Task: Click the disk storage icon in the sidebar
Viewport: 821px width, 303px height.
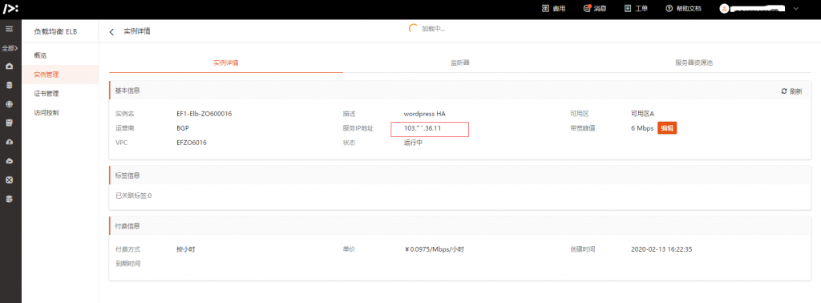Action: click(9, 123)
